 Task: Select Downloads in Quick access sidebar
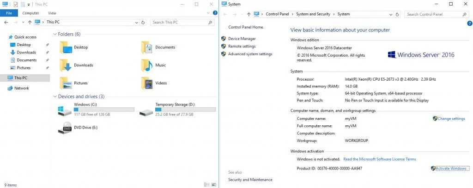pos(26,53)
